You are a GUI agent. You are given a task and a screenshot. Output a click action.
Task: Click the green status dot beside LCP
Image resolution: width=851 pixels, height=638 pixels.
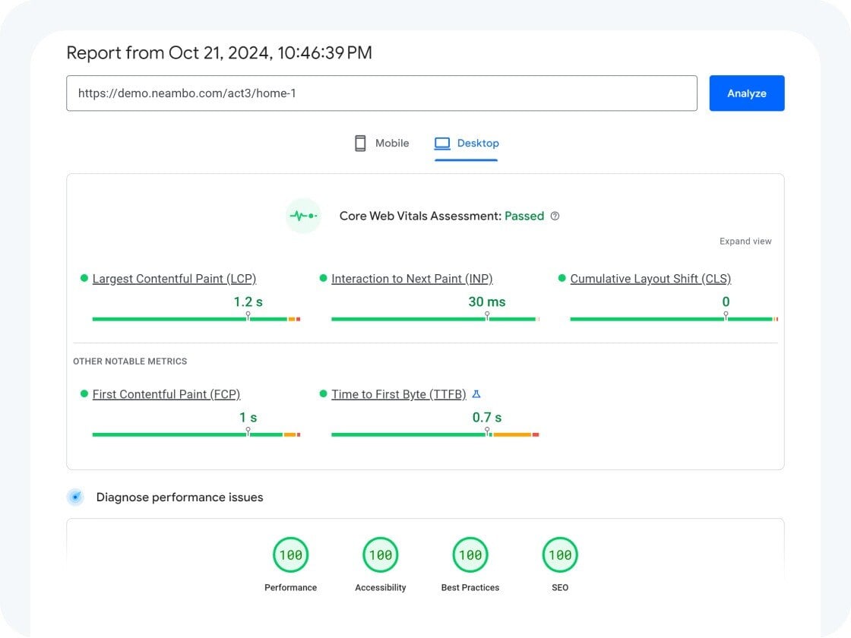pyautogui.click(x=84, y=278)
